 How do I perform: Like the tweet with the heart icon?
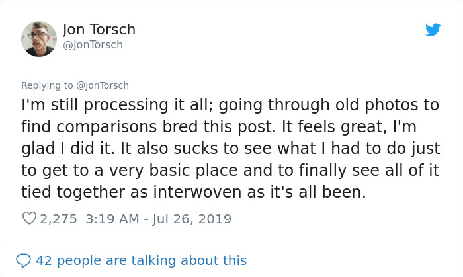click(29, 218)
